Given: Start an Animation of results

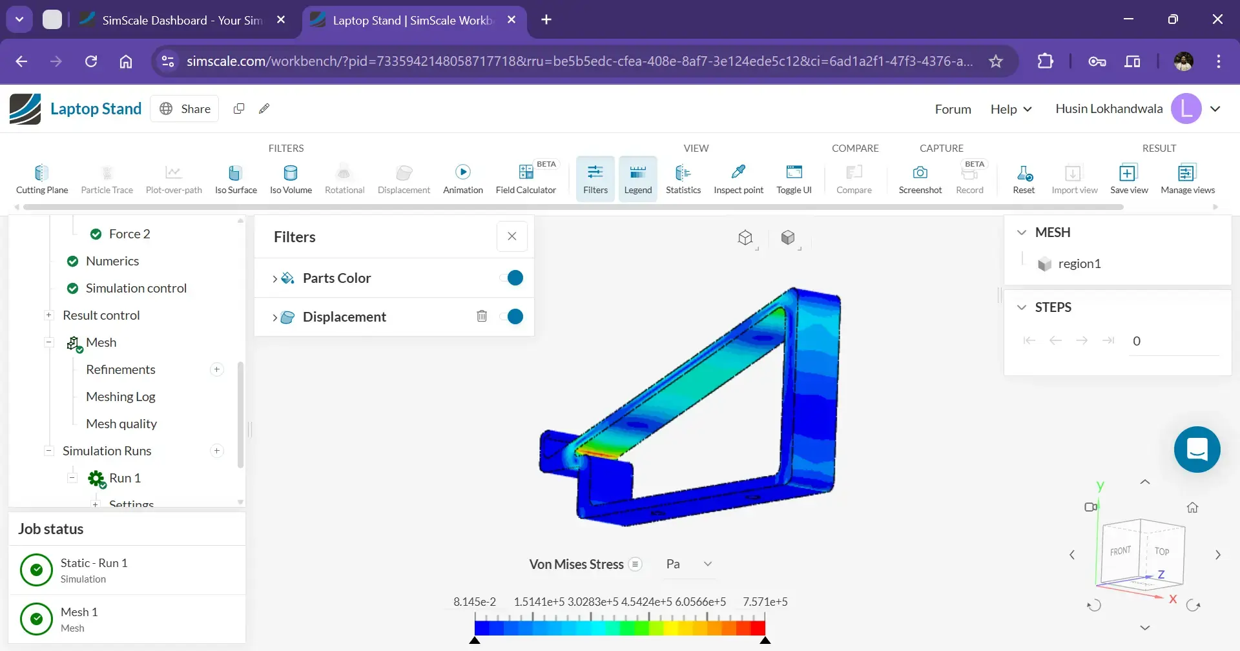Looking at the screenshot, I should pyautogui.click(x=462, y=178).
